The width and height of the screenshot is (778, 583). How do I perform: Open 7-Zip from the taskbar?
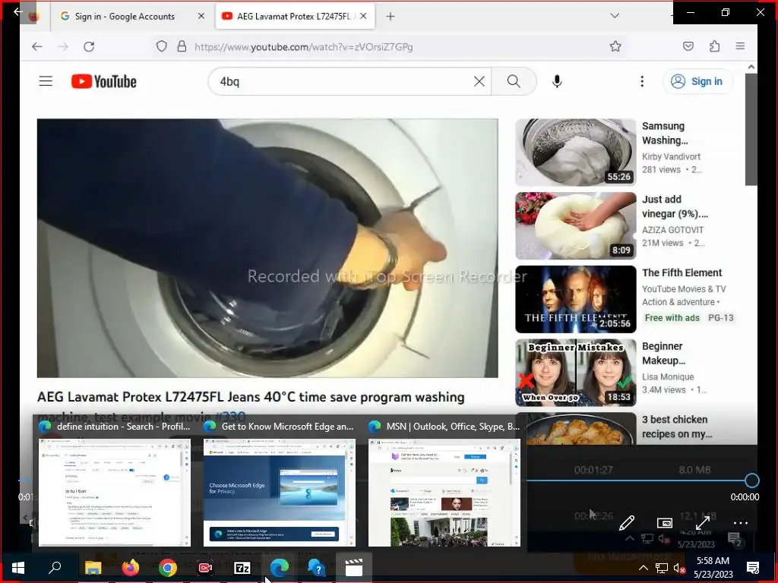pyautogui.click(x=242, y=568)
